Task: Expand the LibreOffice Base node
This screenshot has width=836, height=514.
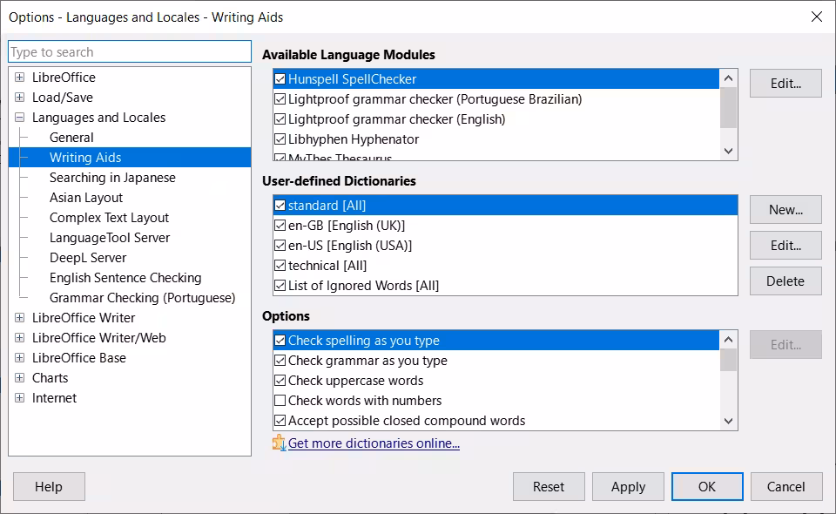Action: pos(20,358)
